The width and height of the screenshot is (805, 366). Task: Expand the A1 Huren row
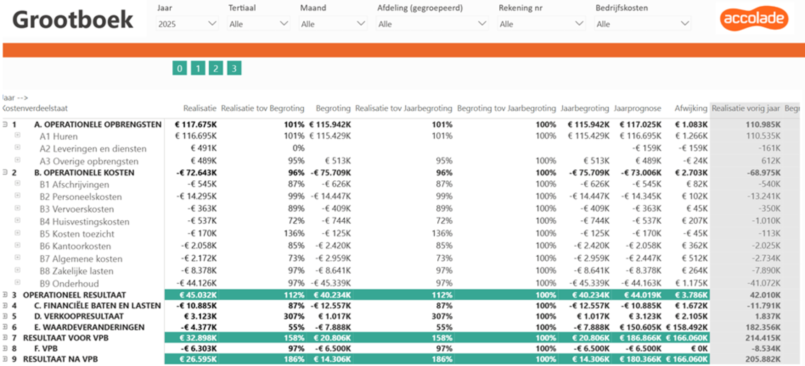(x=18, y=135)
